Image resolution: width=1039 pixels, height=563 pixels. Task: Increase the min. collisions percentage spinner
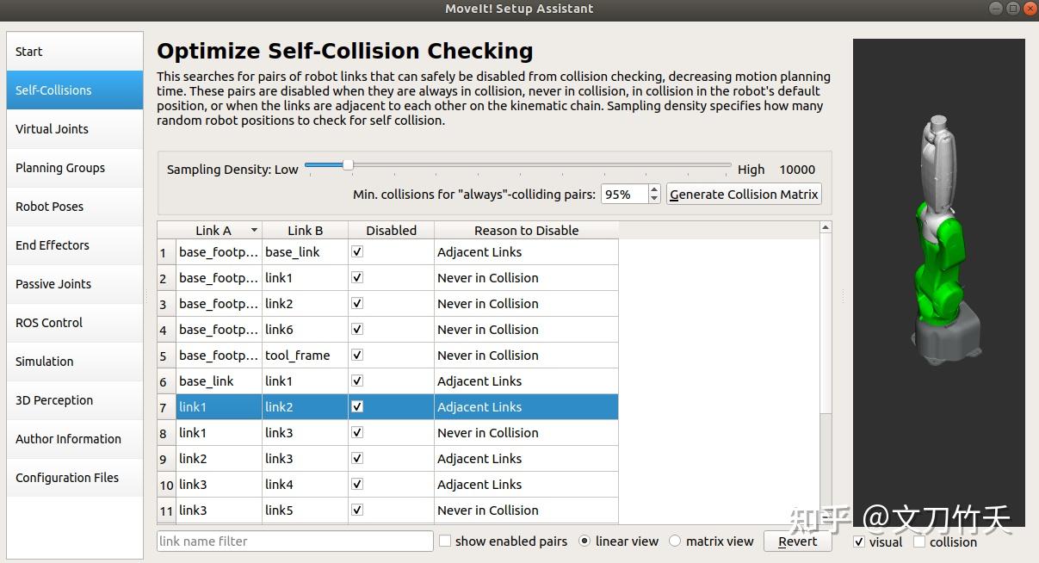click(654, 189)
